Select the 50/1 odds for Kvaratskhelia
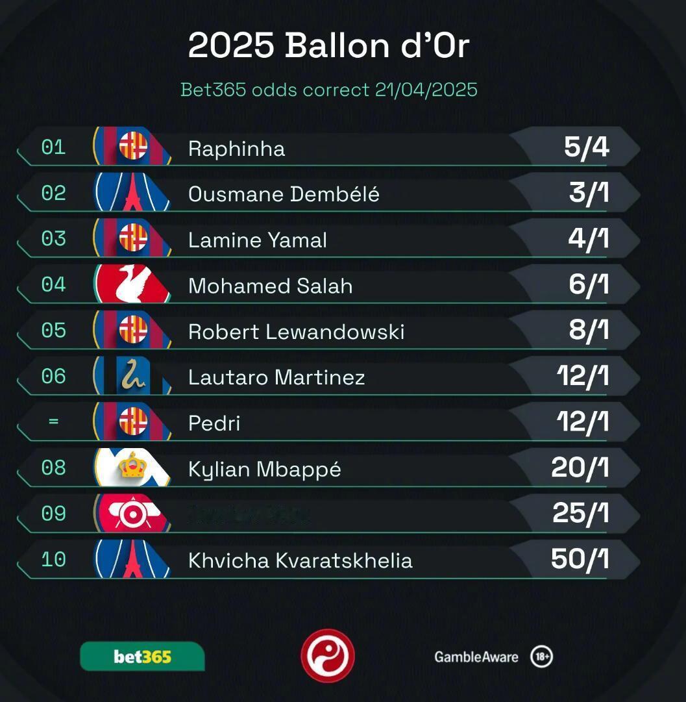Viewport: 686px width, 702px height. [x=580, y=558]
